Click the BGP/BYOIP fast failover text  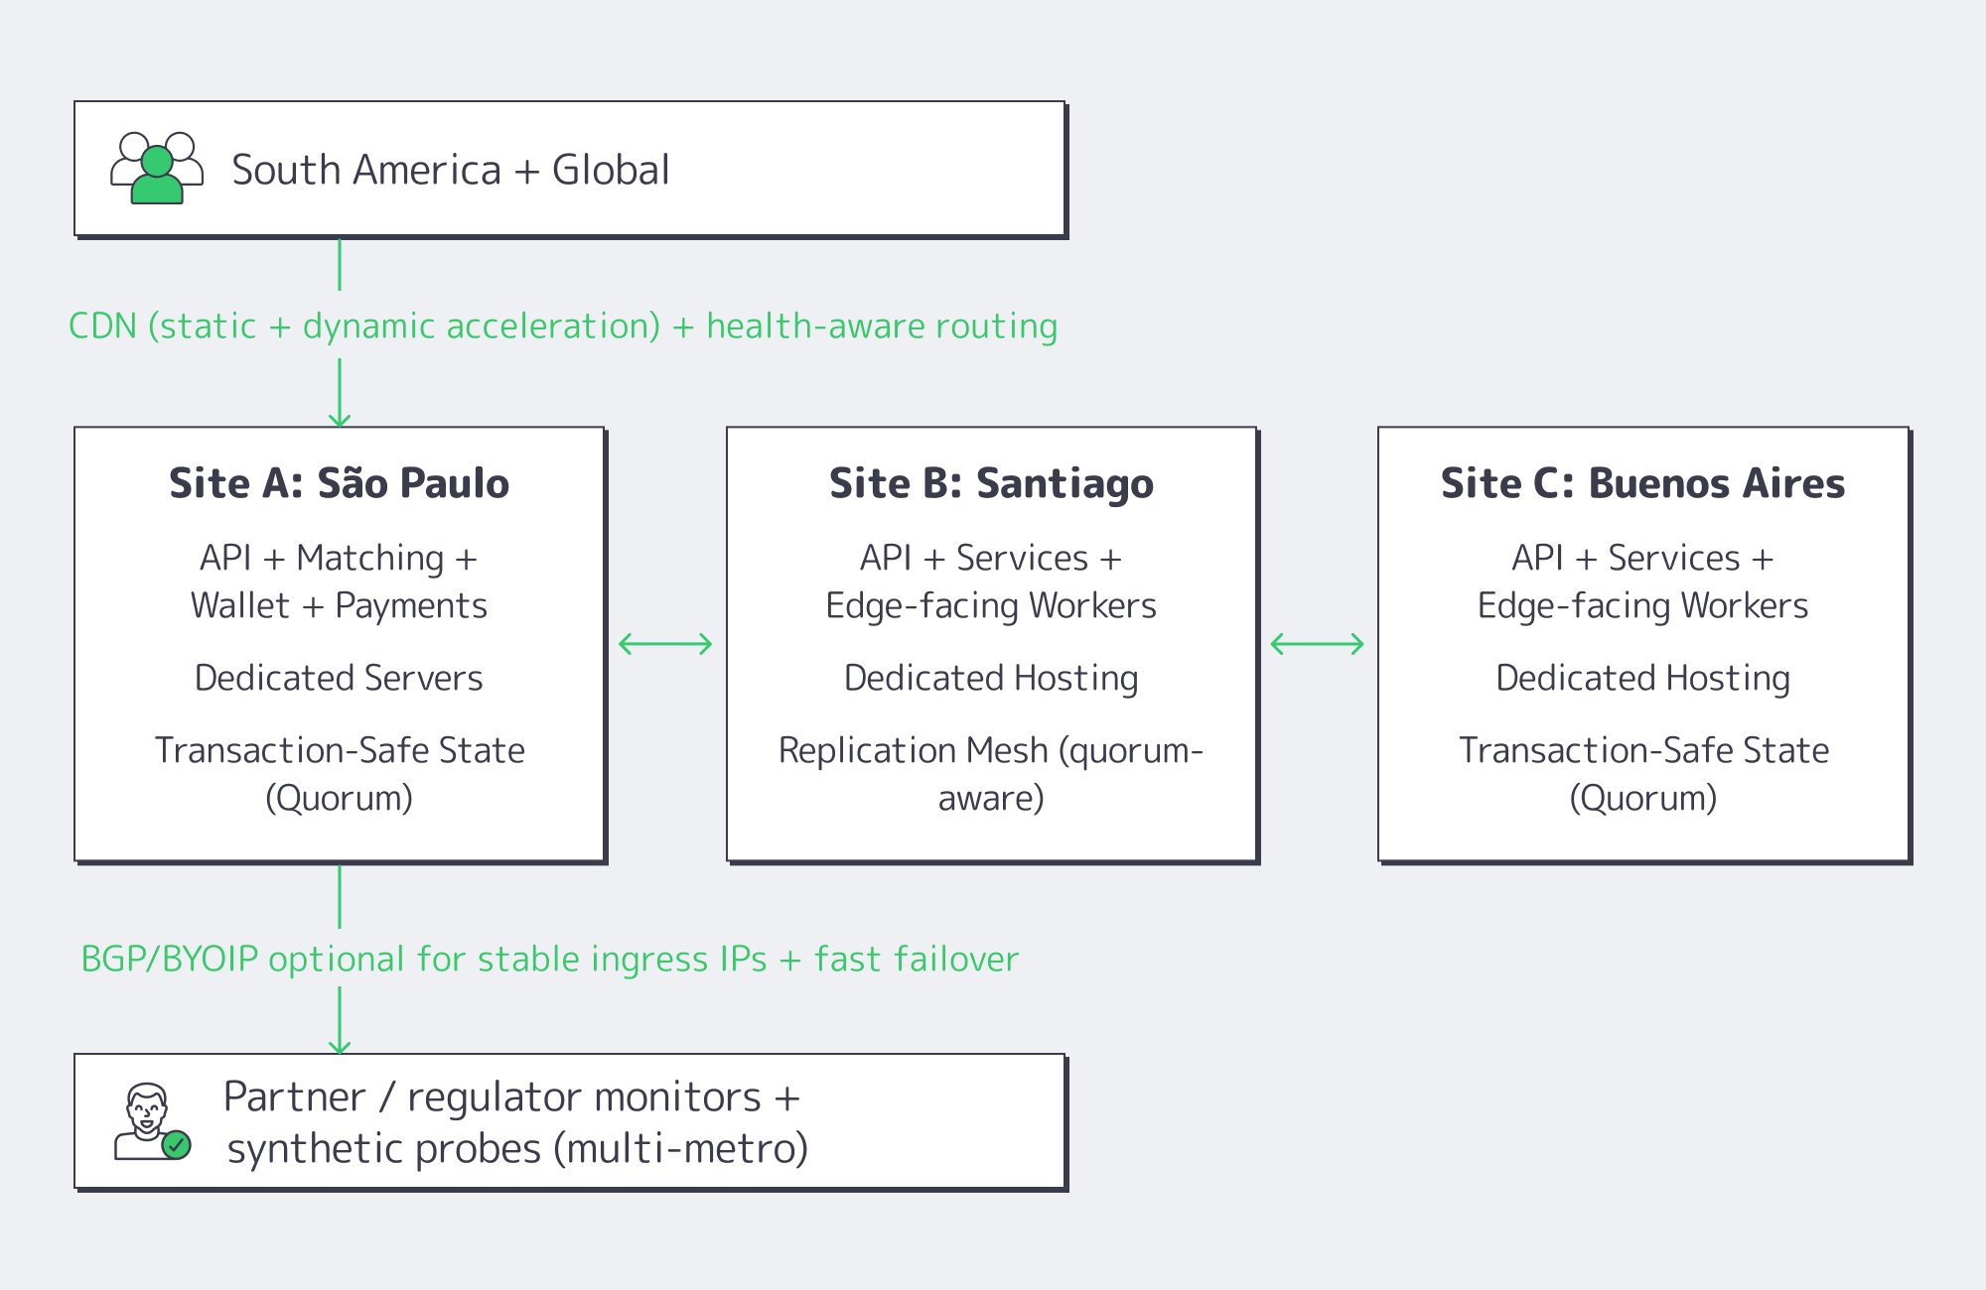pos(549,959)
